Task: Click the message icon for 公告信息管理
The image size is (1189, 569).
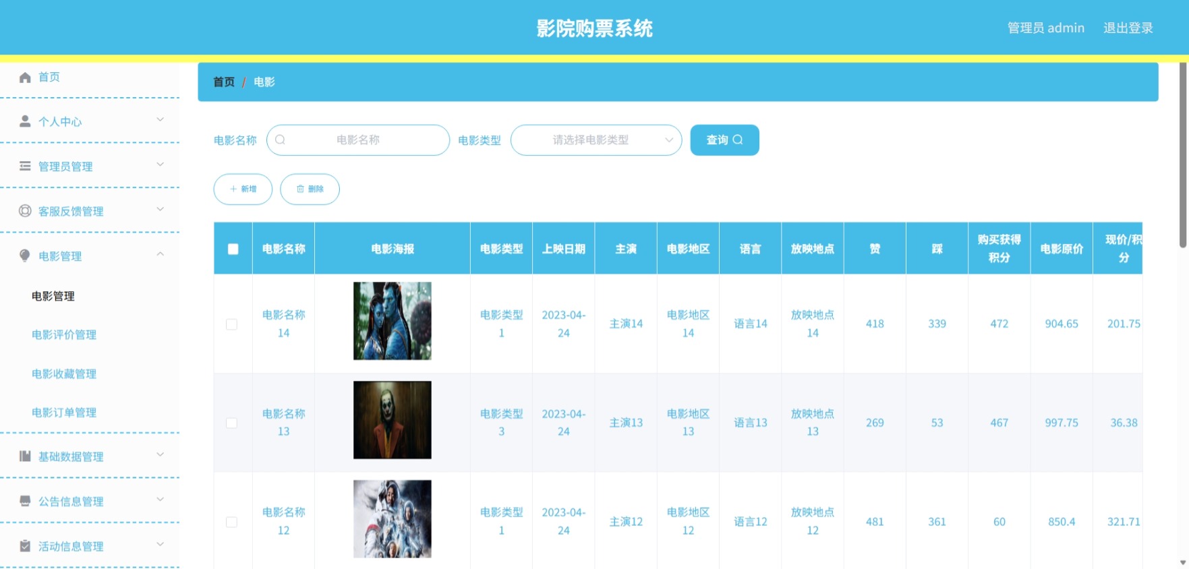Action: click(25, 501)
